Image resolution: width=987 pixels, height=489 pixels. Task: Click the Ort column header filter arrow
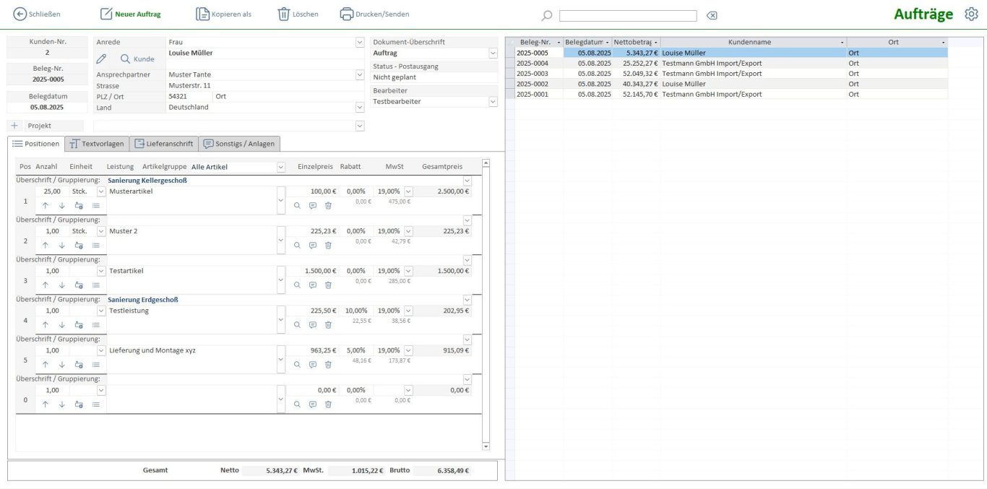tap(944, 43)
